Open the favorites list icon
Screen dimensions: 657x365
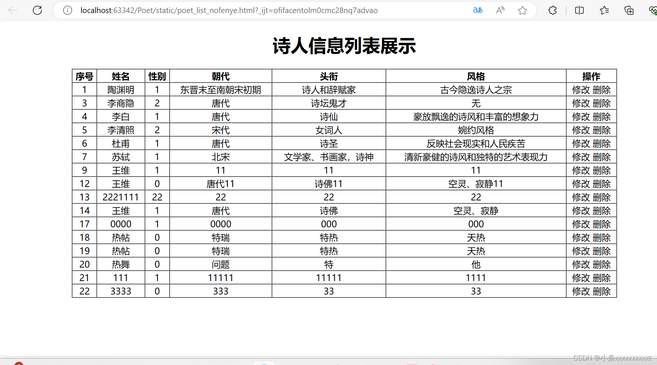604,10
